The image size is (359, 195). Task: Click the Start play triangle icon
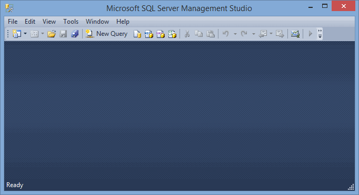311,34
